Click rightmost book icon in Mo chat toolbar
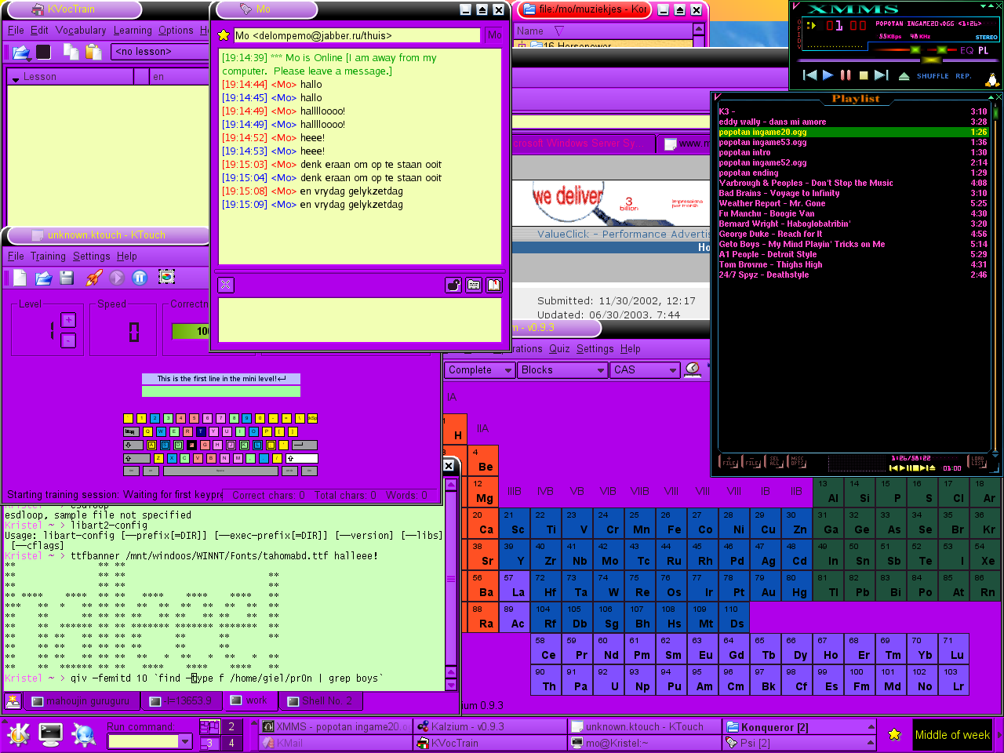This screenshot has width=1004, height=753. 494,285
